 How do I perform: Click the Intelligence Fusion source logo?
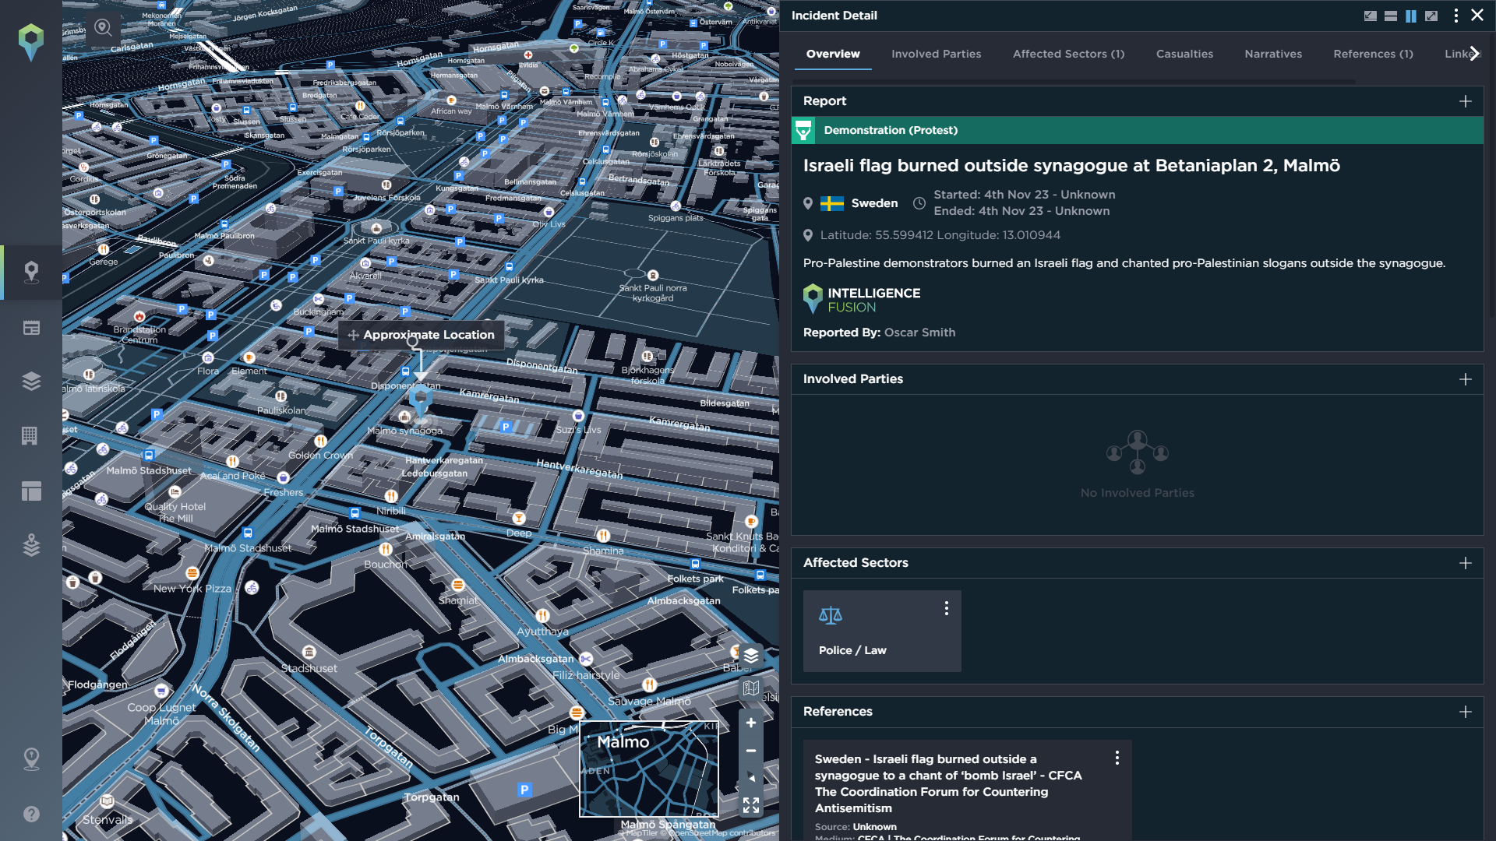pos(862,299)
